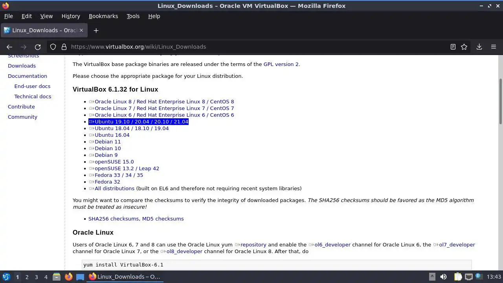This screenshot has width=503, height=283.
Task: Open the Edit menu
Action: pyautogui.click(x=27, y=16)
